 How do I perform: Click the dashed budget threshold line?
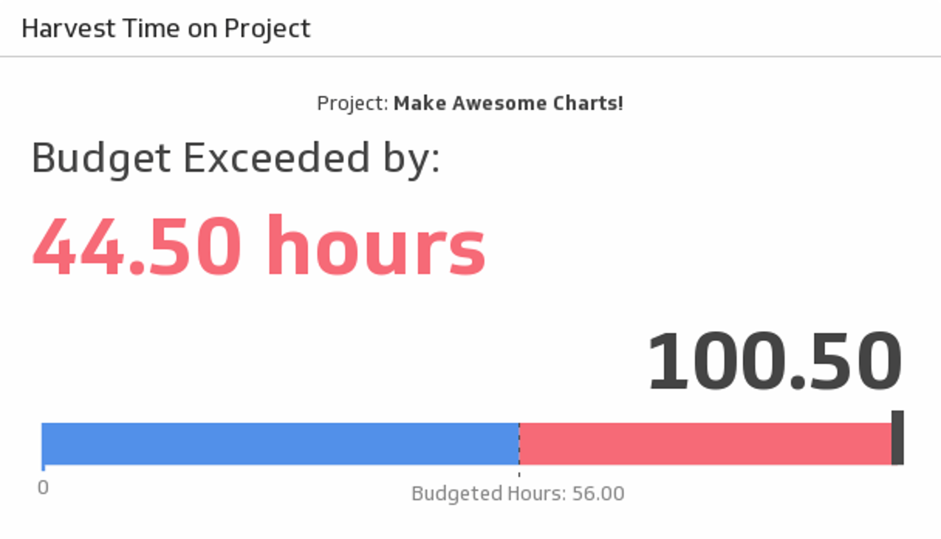pos(519,449)
